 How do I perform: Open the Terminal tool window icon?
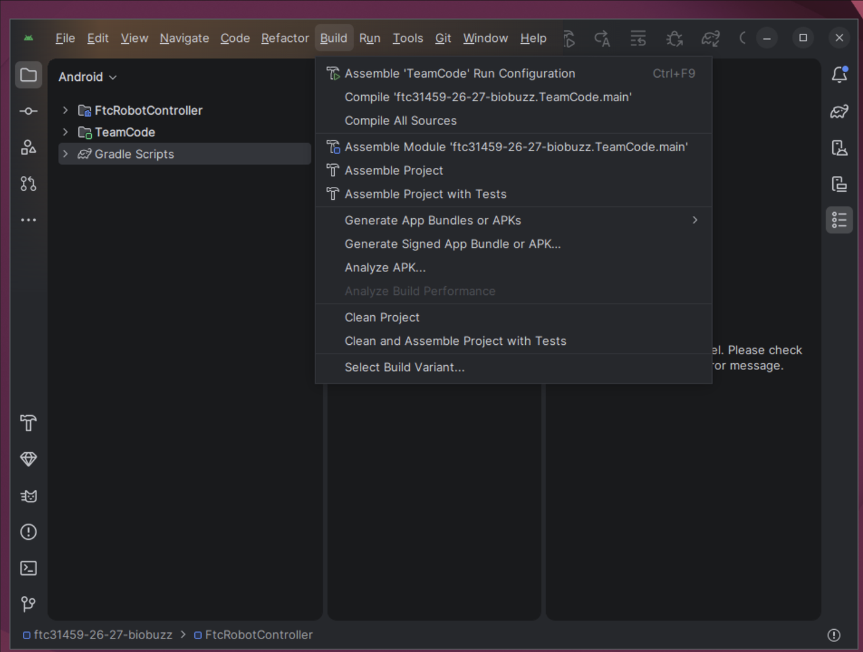pyautogui.click(x=28, y=568)
